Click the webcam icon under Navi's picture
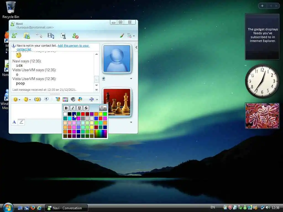The height and width of the screenshot is (212, 283). [x=104, y=79]
